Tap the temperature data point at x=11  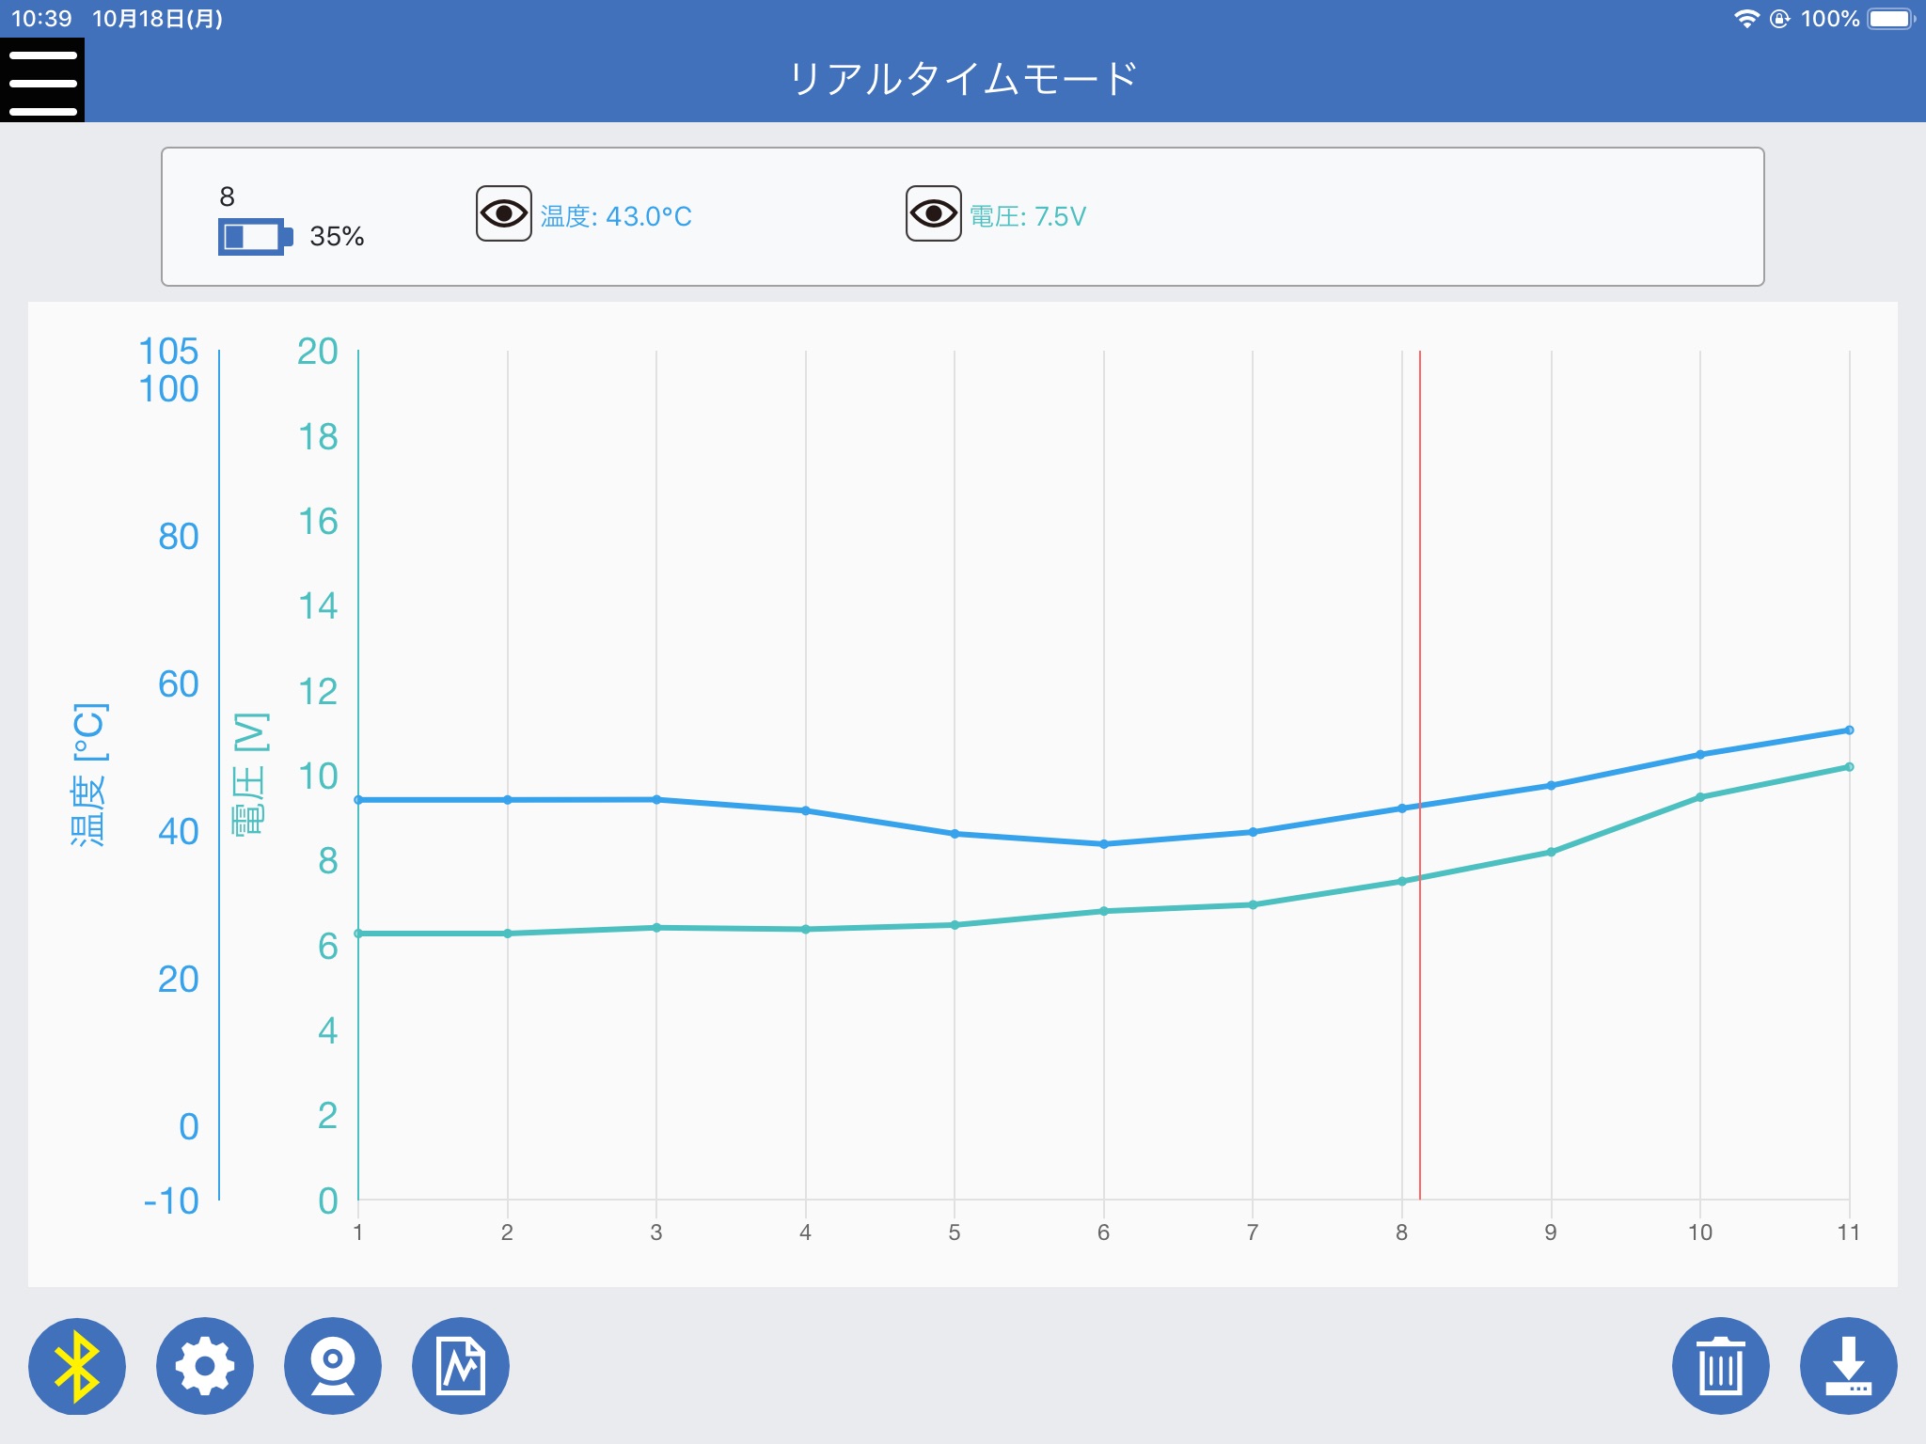tap(1849, 730)
